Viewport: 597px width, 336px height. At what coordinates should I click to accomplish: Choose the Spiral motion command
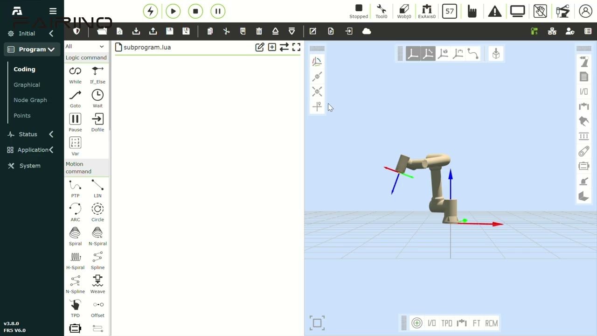tap(75, 237)
